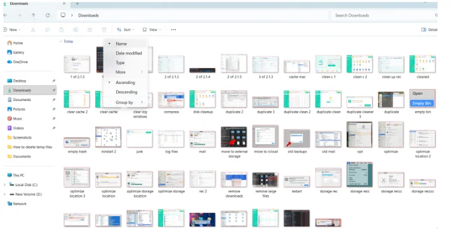Image resolution: width=452 pixels, height=230 pixels.
Task: Click the address bar chevron before Downloads
Action: coord(72,15)
